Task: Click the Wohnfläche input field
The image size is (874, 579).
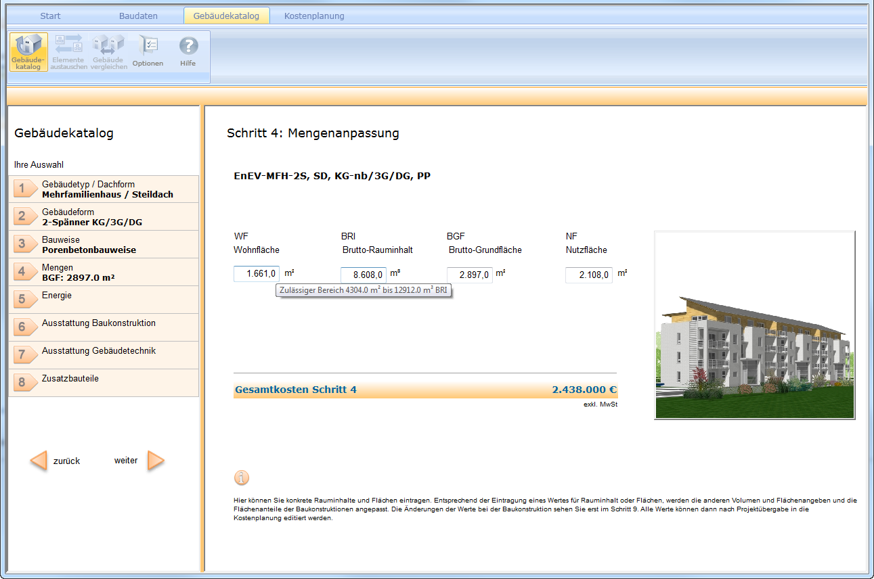Action: [257, 274]
